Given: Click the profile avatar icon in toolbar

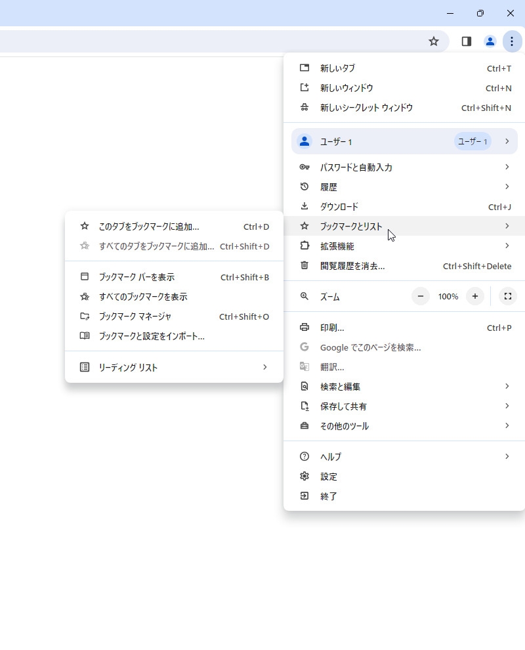Looking at the screenshot, I should point(490,41).
